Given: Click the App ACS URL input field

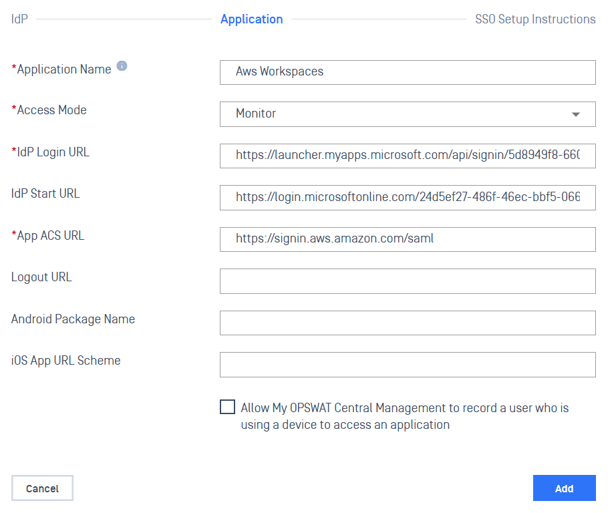Looking at the screenshot, I should [407, 239].
